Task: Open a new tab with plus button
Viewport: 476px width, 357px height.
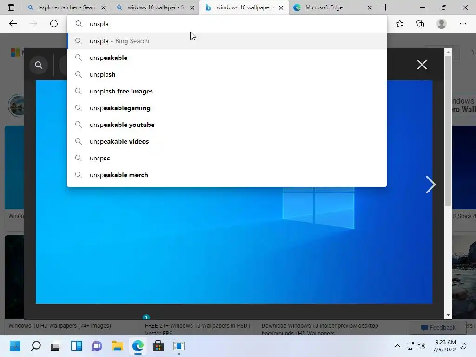Action: (x=385, y=7)
